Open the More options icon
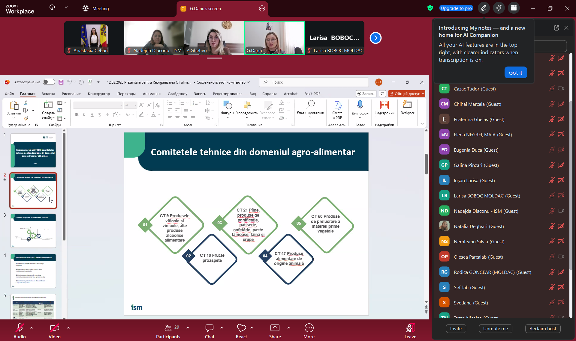The image size is (576, 341). (x=309, y=328)
